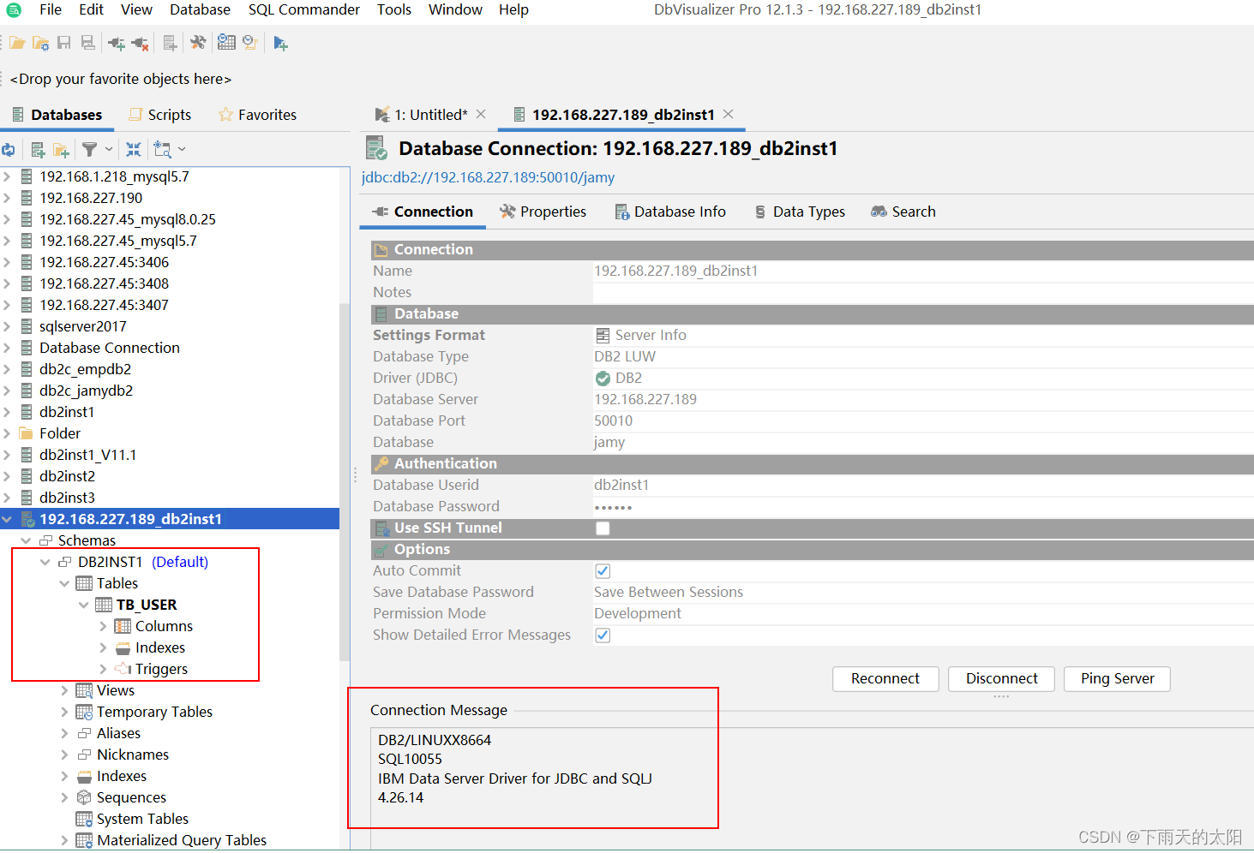The width and height of the screenshot is (1254, 853).
Task: Expand the Views node
Action: [64, 690]
